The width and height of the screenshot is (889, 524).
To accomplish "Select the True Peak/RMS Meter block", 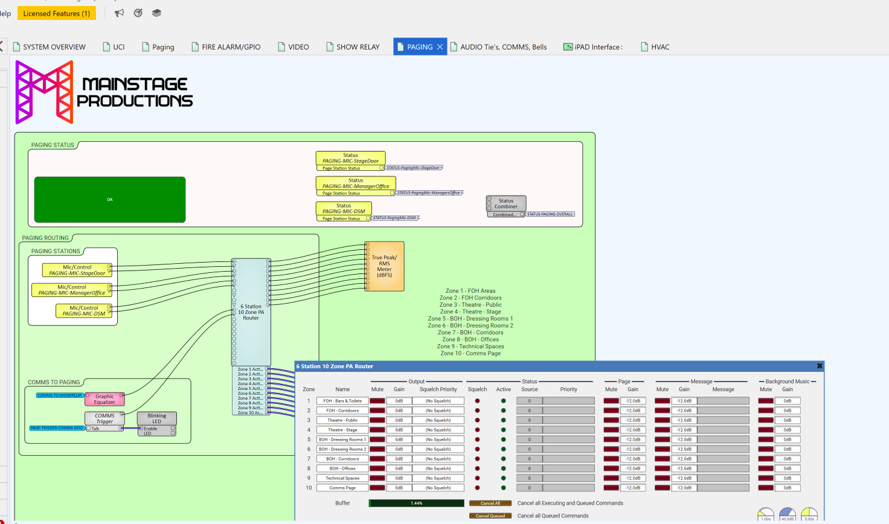I will coord(384,266).
